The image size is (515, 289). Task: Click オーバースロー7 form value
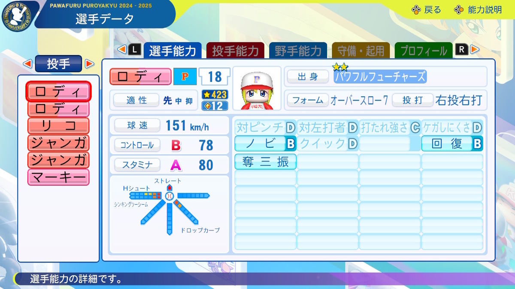point(359,100)
